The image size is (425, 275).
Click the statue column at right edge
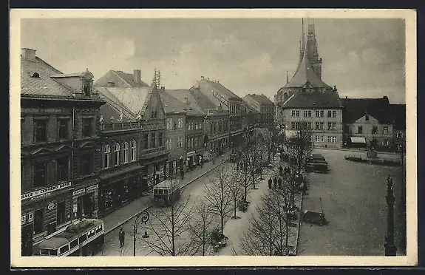[390, 216]
